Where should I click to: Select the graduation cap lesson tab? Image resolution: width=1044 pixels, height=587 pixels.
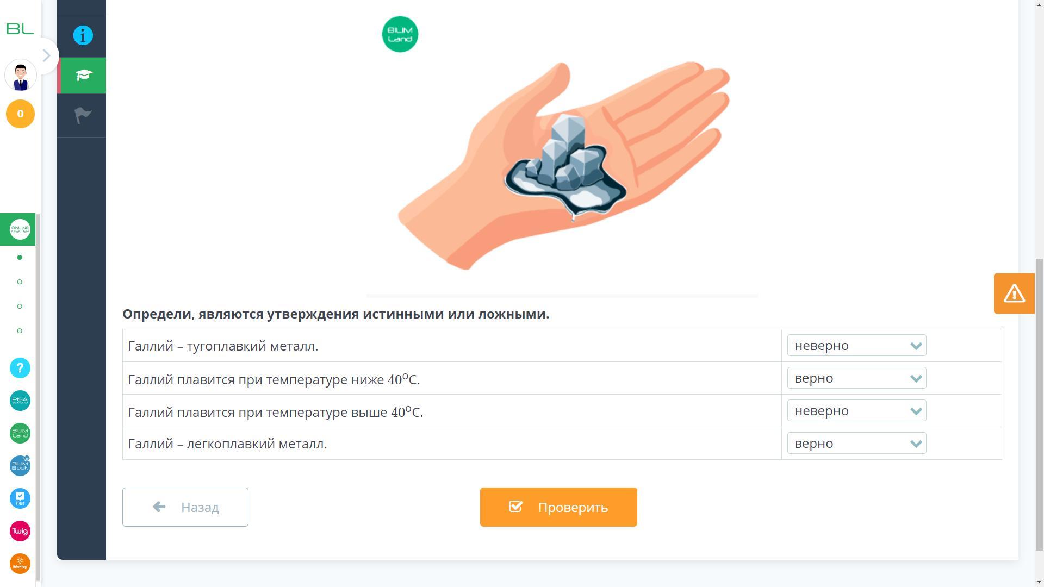[x=82, y=76]
